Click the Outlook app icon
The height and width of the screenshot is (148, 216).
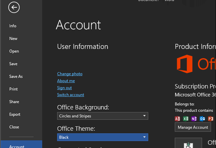pos(202,118)
